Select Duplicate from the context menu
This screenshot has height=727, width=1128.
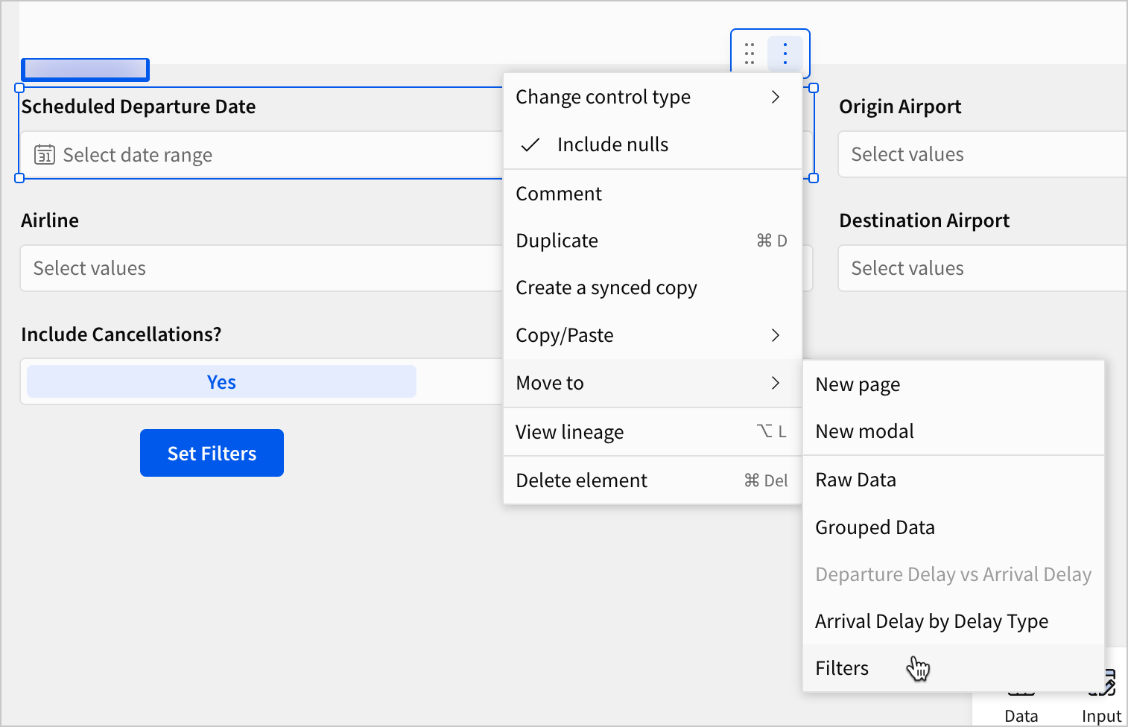coord(557,241)
